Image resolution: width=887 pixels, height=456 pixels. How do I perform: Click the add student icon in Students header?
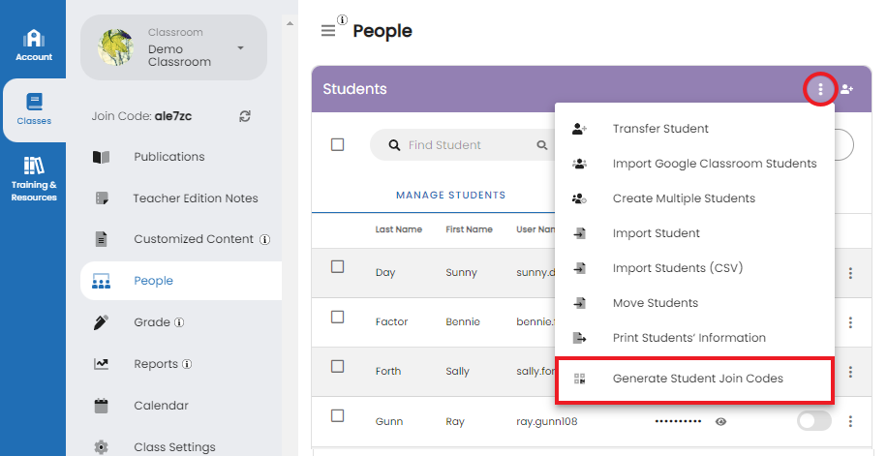point(847,89)
